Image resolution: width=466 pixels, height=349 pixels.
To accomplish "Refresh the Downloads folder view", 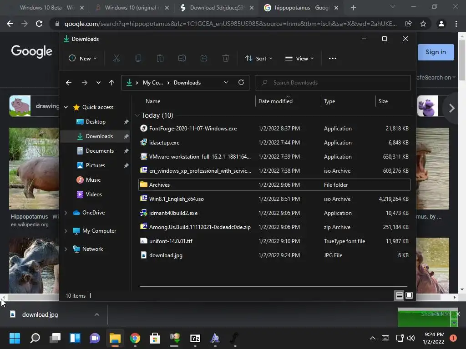I will (x=241, y=82).
